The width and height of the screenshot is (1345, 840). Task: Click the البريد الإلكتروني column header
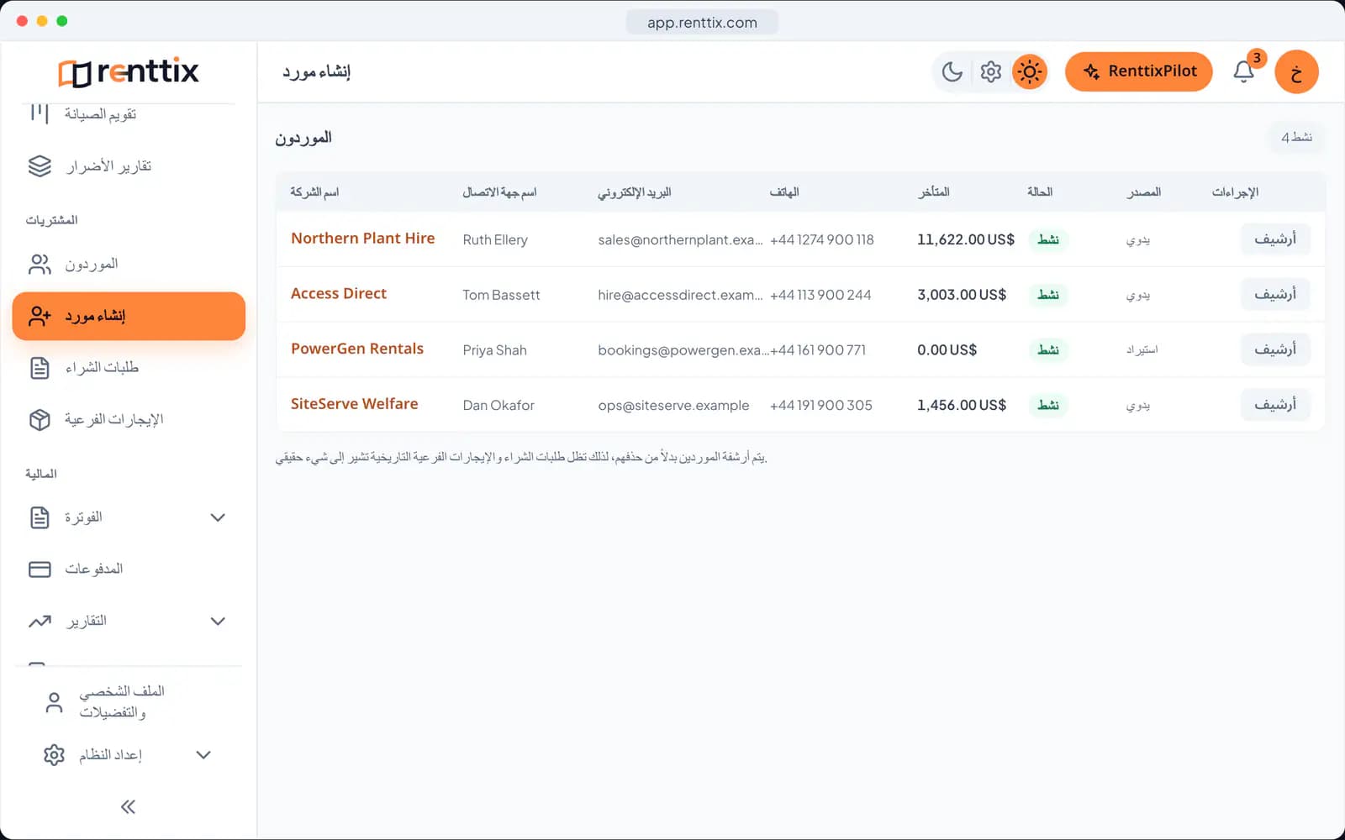click(635, 192)
